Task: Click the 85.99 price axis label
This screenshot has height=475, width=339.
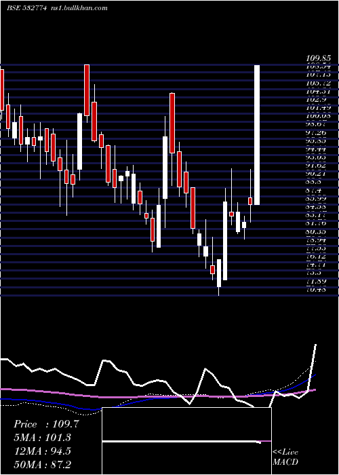Action: pos(316,198)
